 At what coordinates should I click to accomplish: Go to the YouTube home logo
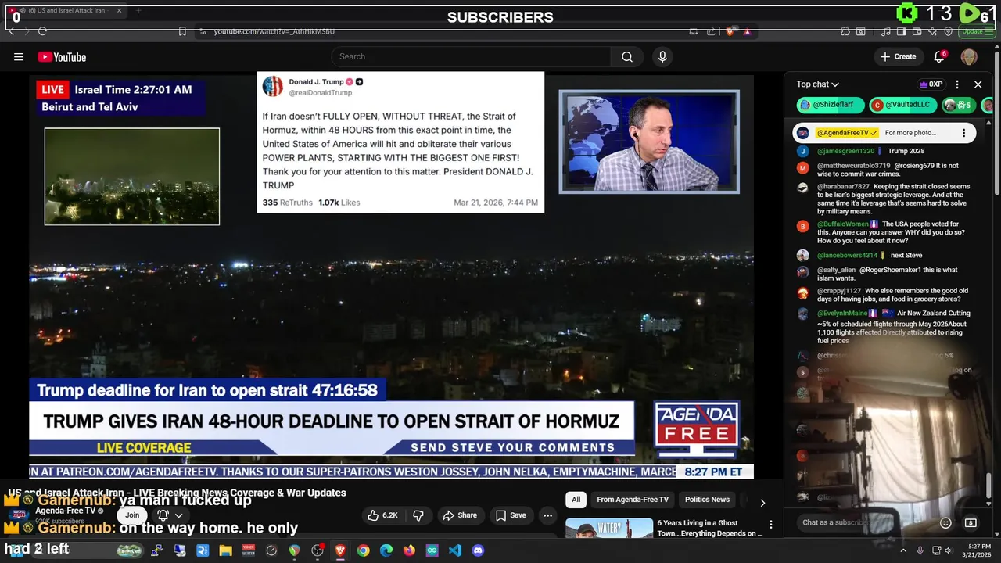tap(62, 56)
